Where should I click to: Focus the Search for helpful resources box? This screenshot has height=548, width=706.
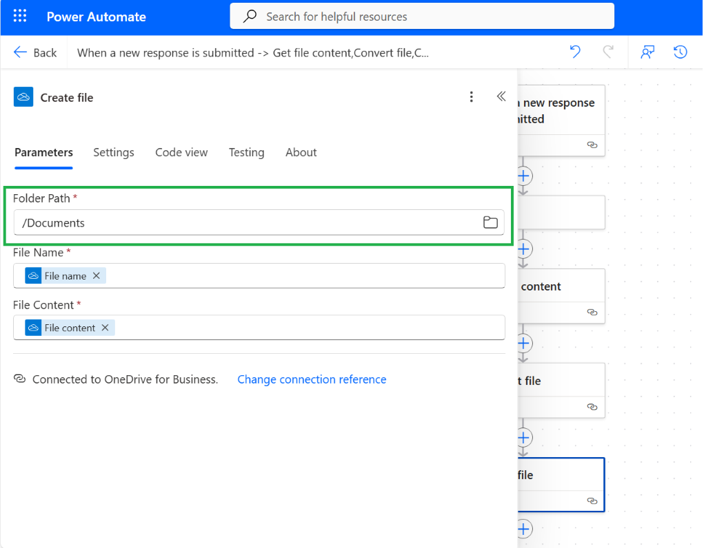422,17
